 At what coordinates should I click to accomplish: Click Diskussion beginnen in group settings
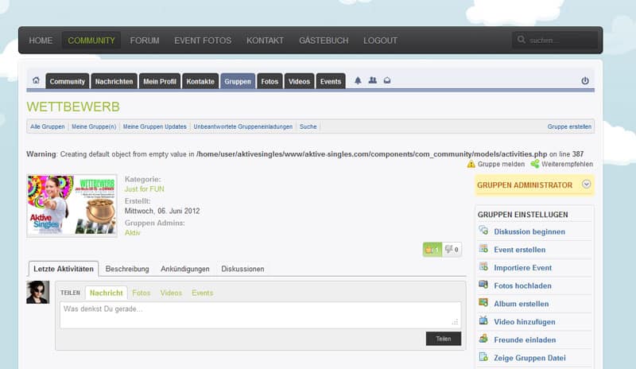[529, 231]
